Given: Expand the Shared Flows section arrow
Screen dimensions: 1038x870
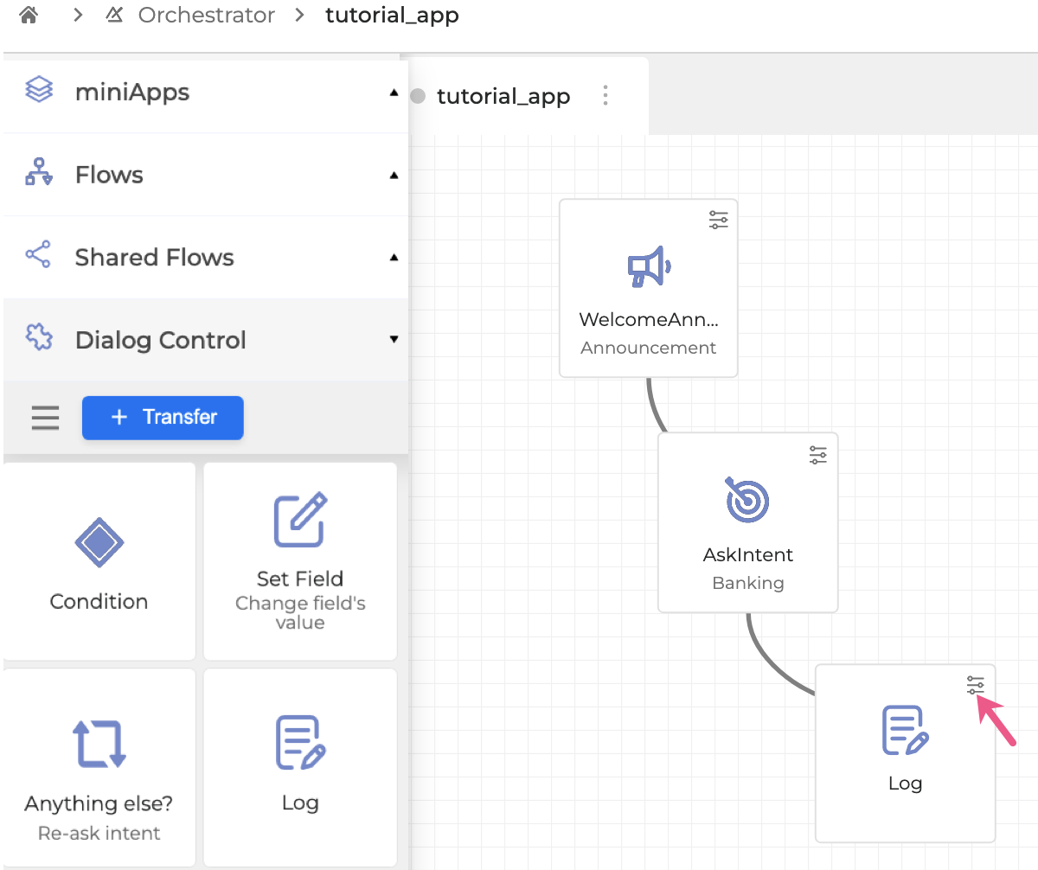Looking at the screenshot, I should click(x=394, y=258).
